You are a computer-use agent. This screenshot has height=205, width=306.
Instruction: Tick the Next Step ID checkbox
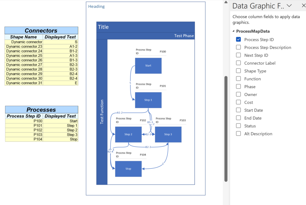238,55
